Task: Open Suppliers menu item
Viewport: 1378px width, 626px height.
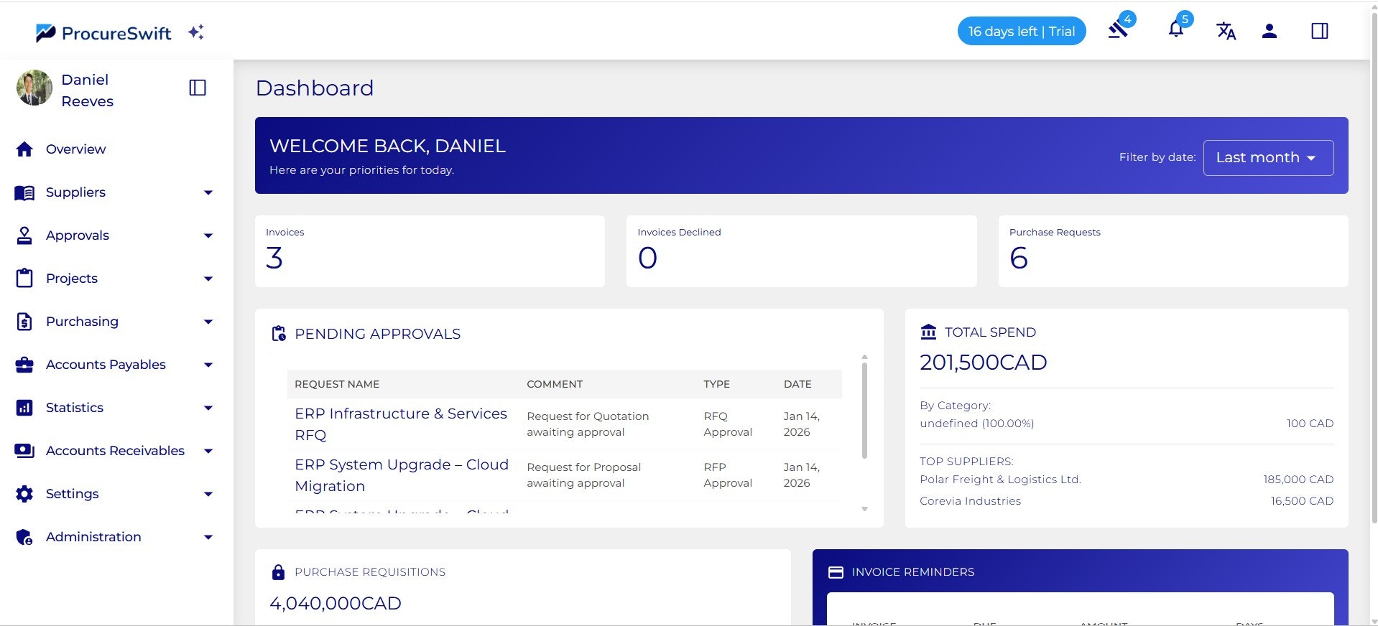Action: 75,192
